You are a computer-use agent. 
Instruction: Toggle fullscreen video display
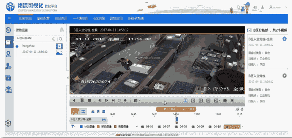[x=232, y=100]
